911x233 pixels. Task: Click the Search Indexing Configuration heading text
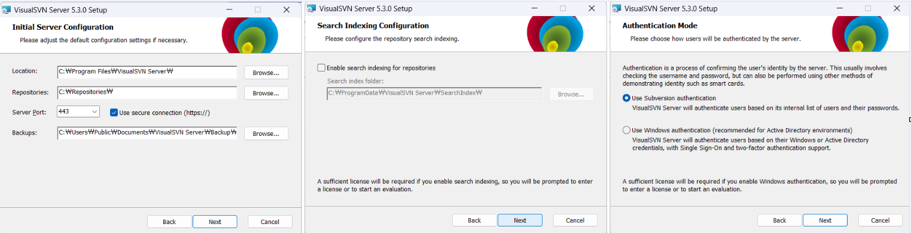tap(373, 26)
